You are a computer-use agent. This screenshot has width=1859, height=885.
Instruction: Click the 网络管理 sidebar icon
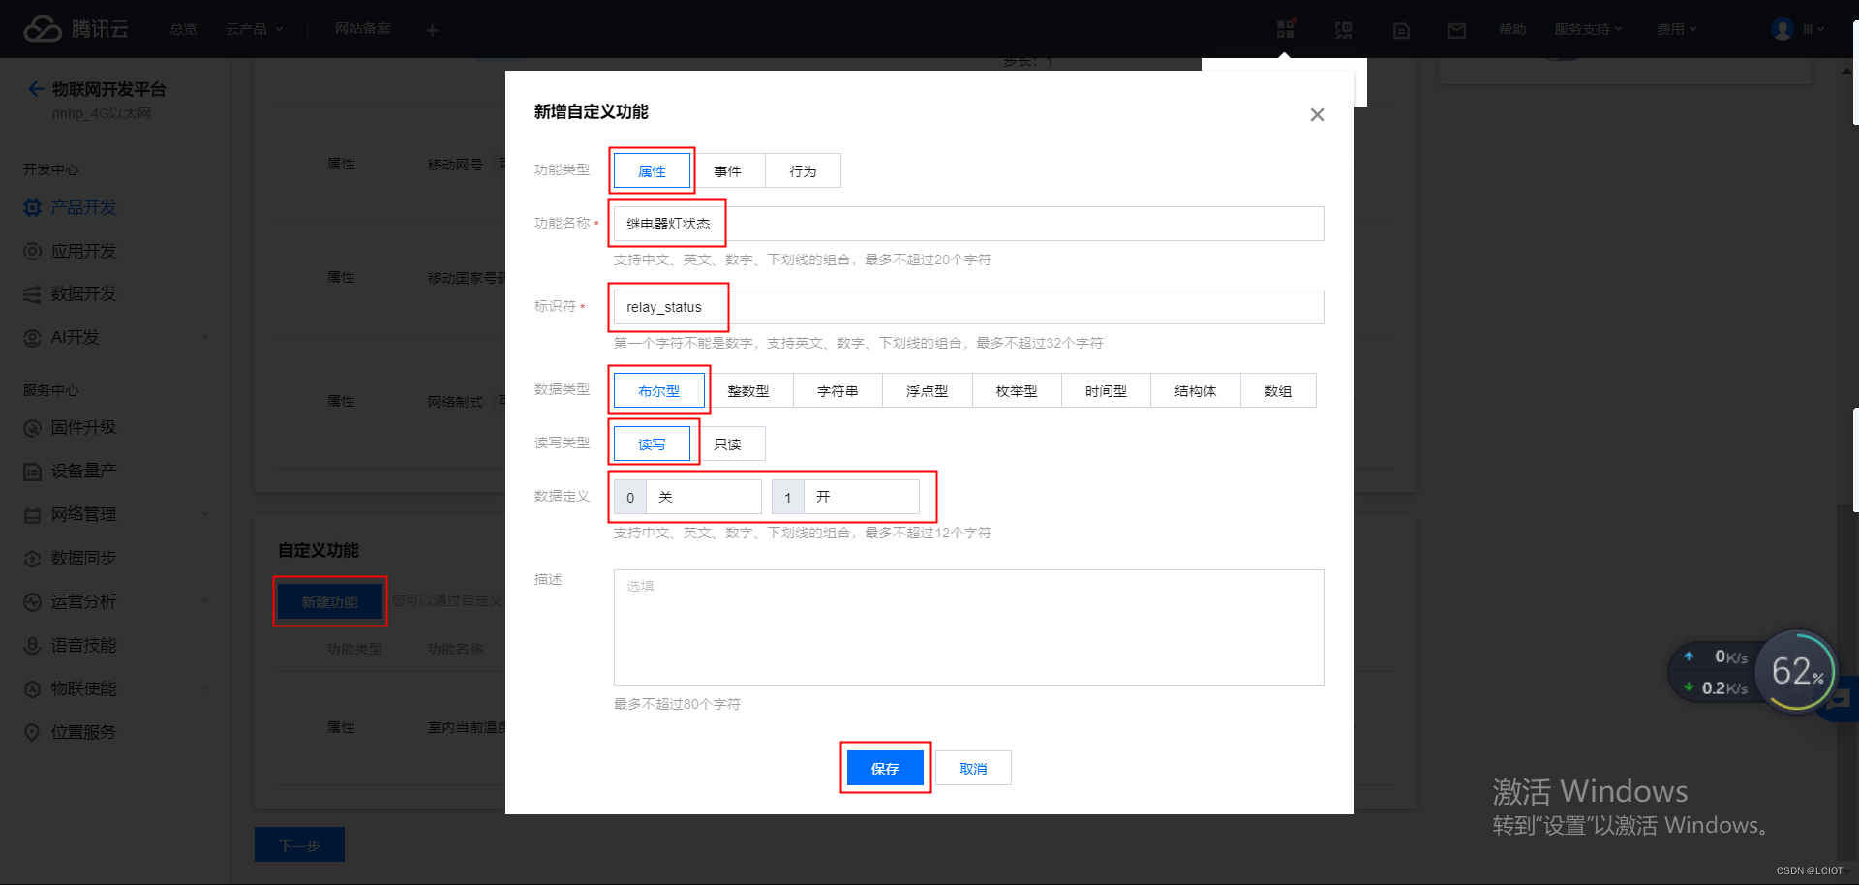pyautogui.click(x=32, y=514)
